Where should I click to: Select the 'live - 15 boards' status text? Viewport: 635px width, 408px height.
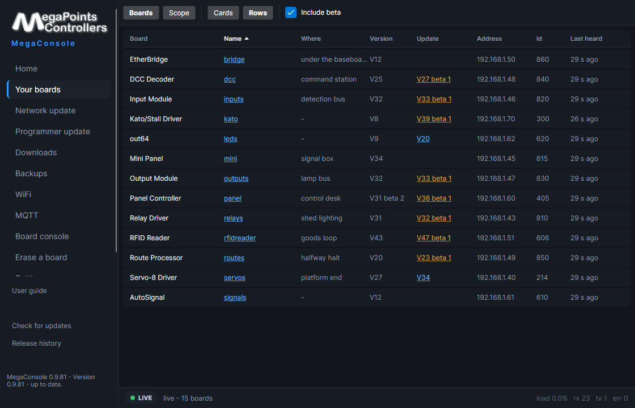click(x=188, y=398)
